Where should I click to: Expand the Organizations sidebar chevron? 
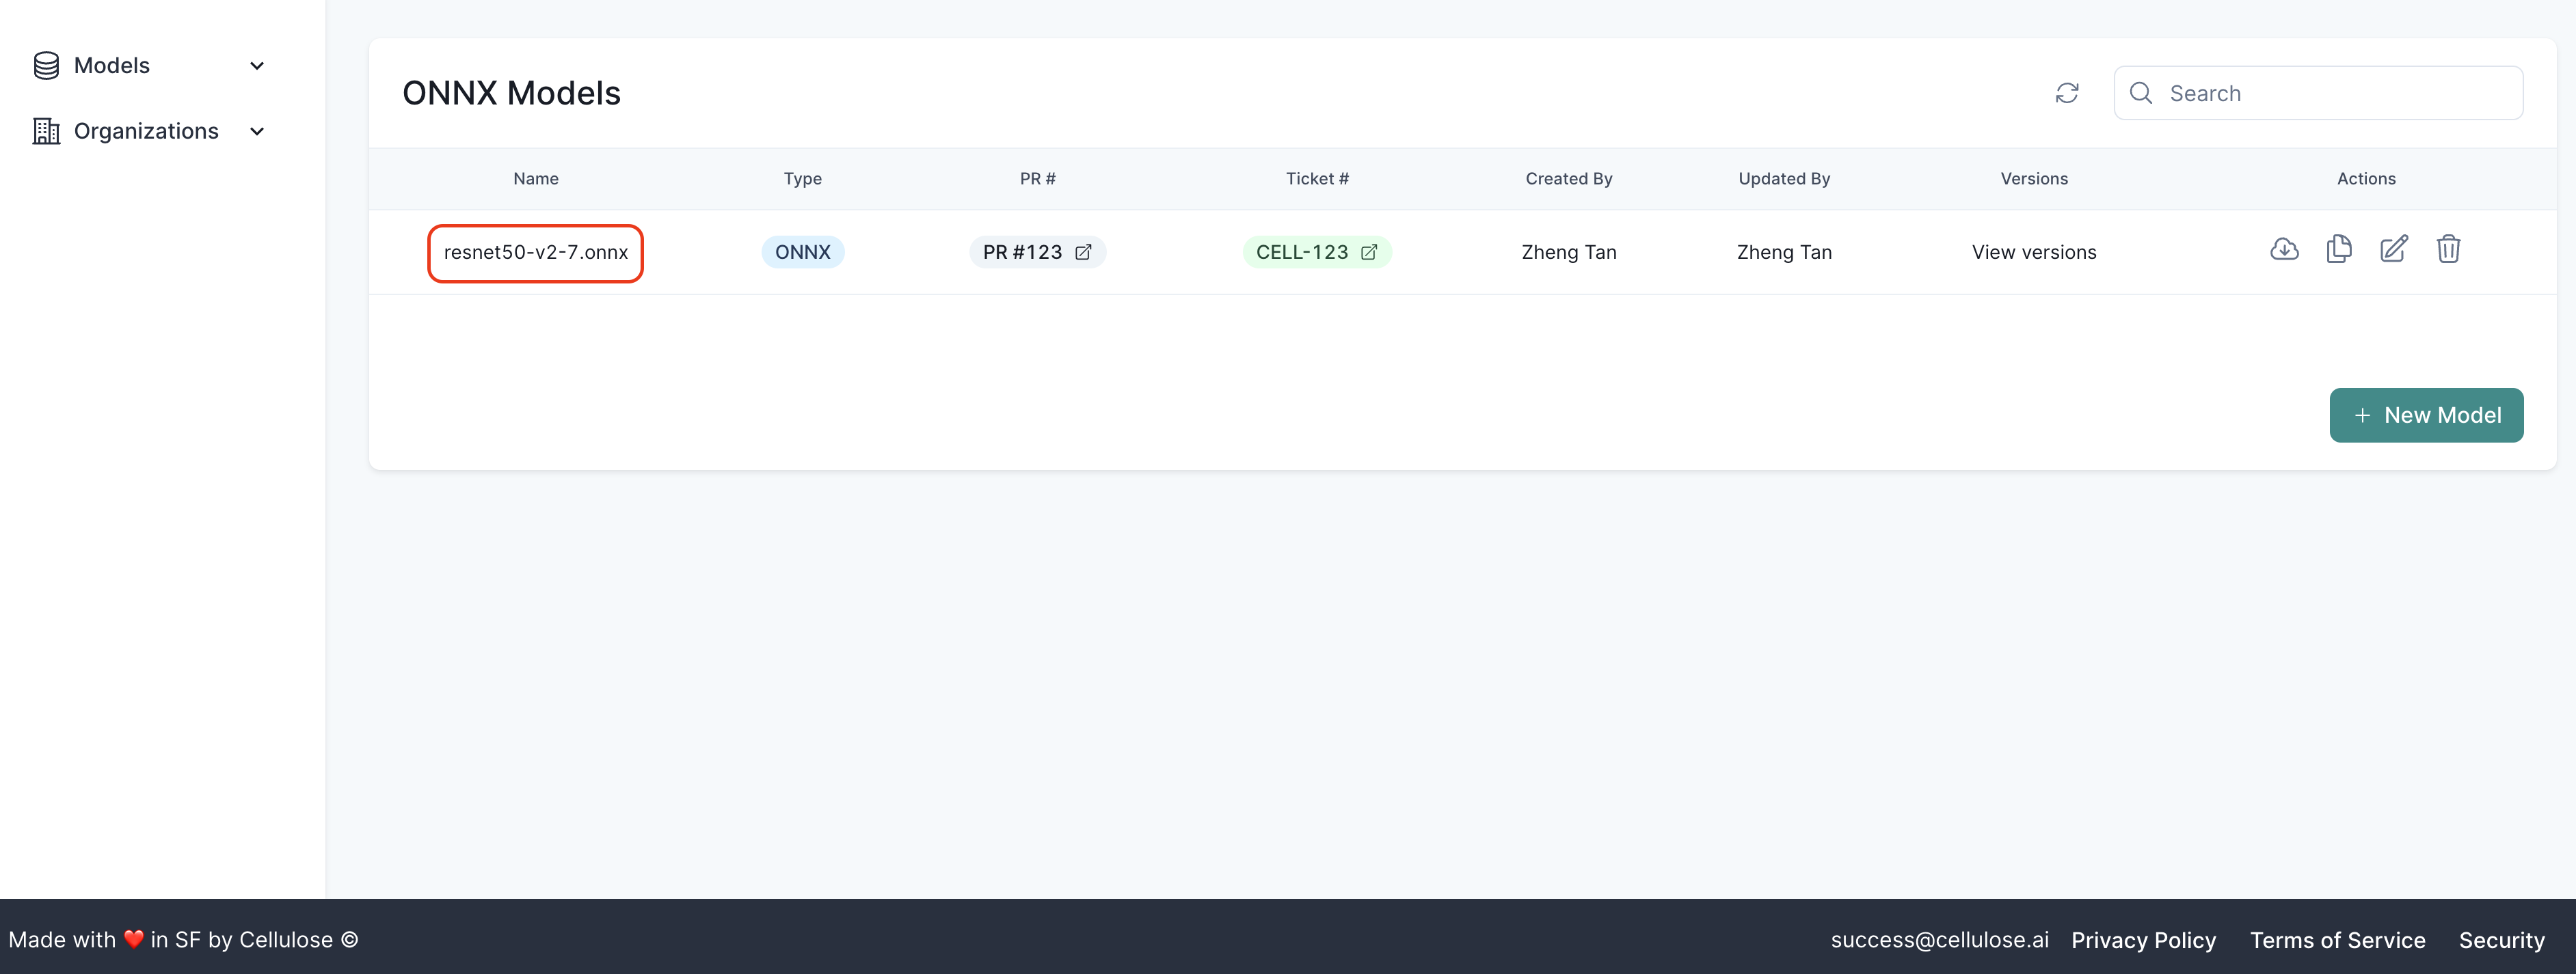[257, 131]
